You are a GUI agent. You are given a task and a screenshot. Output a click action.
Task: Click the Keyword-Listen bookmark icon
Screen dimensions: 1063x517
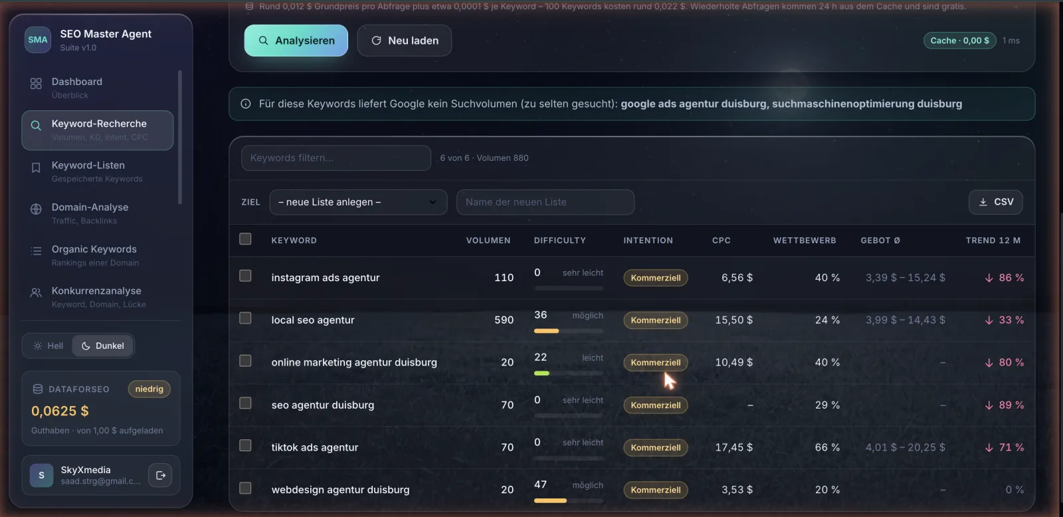tap(36, 167)
